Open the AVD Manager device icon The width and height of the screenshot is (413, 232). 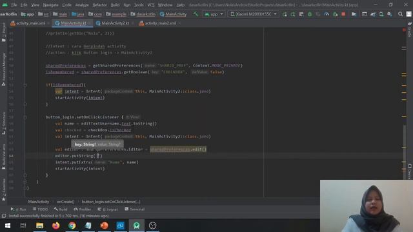tap(381, 14)
